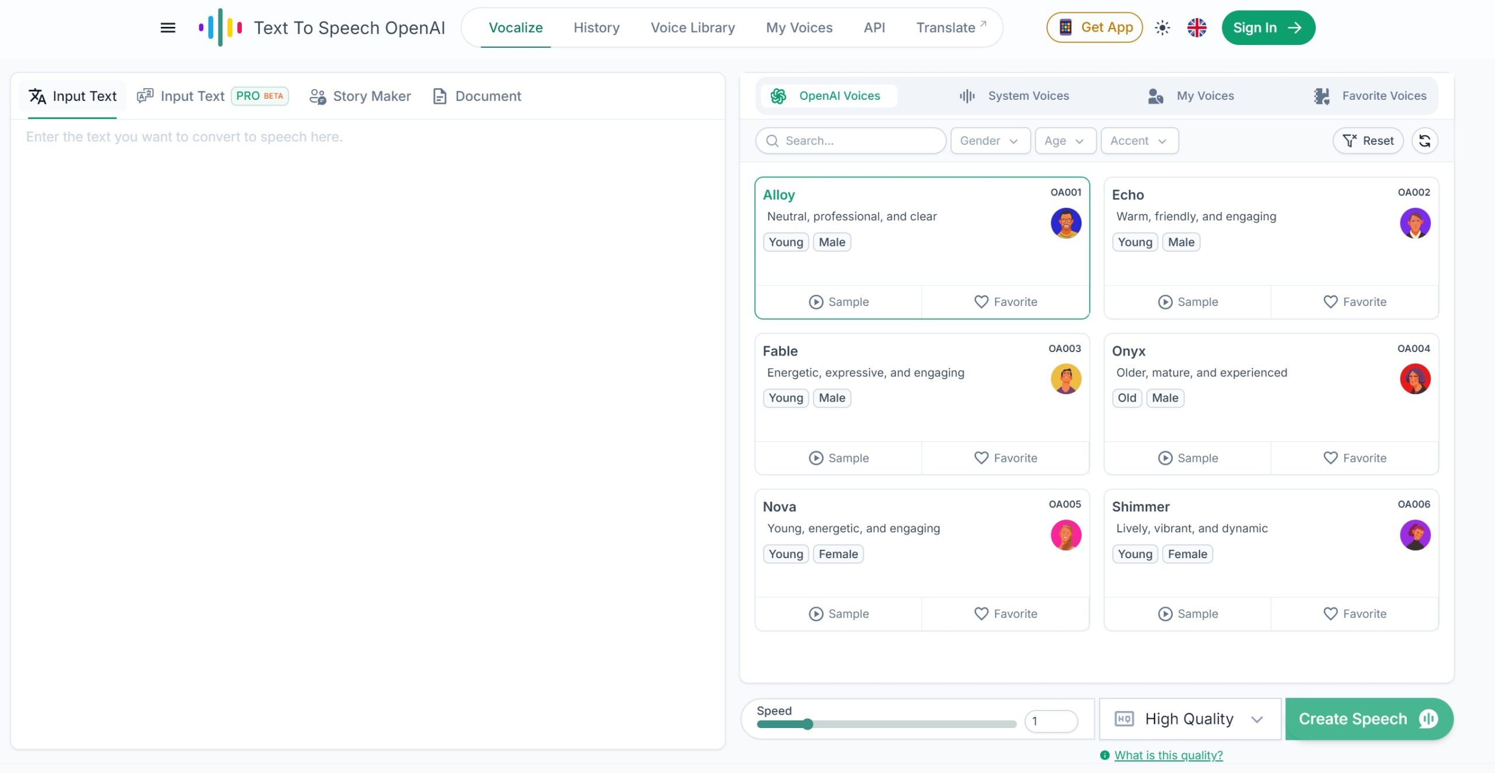
Task: Open the Story Maker tool
Action: (x=360, y=96)
